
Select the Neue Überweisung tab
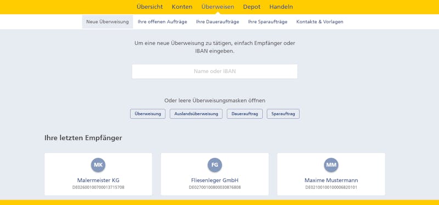tap(108, 22)
